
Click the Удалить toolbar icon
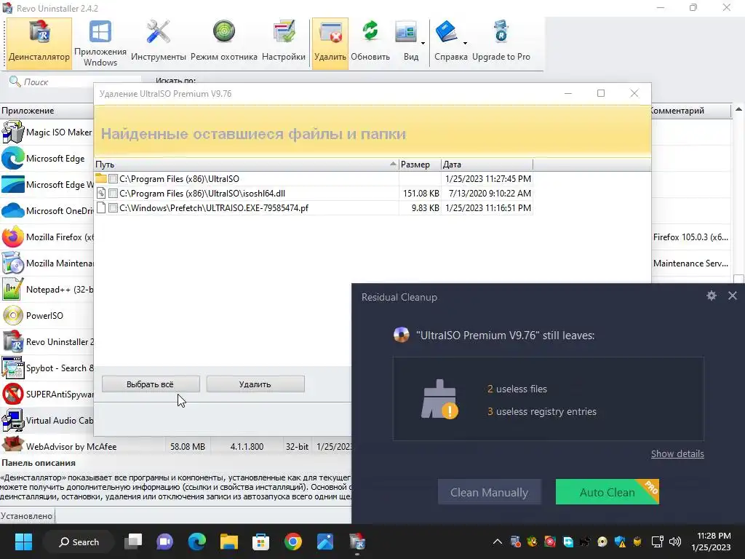(x=330, y=43)
